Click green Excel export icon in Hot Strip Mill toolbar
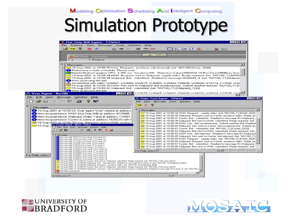The width and height of the screenshot is (292, 219). [x=224, y=49]
